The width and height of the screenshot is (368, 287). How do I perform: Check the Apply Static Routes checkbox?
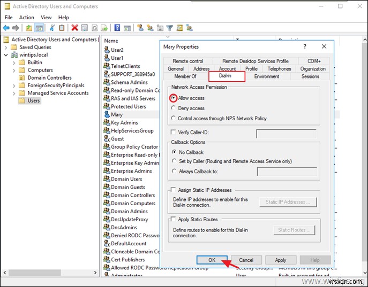[173, 219]
